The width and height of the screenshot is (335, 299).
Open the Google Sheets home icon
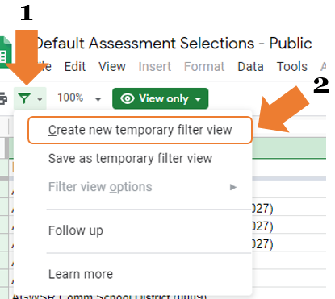[6, 52]
